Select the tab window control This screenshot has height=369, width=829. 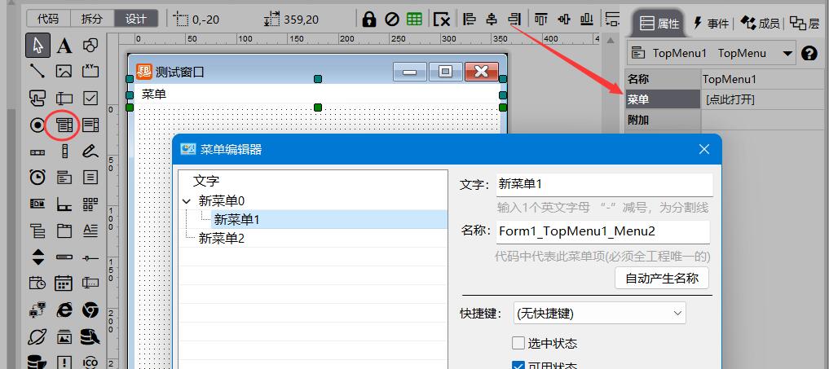coord(64,231)
